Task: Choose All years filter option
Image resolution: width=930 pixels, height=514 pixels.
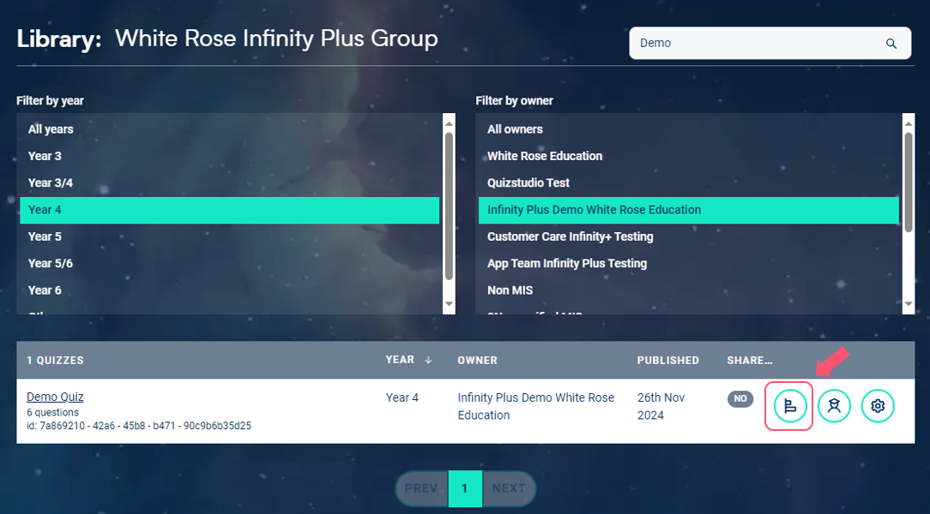Action: click(51, 129)
